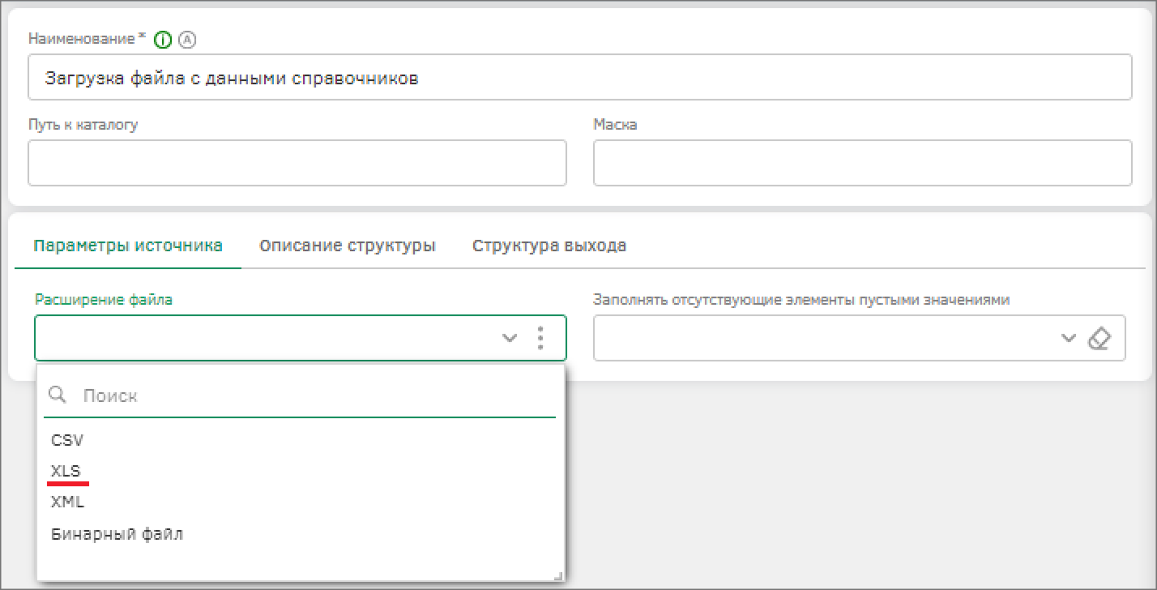The image size is (1157, 590).
Task: Click into the Маска field
Action: pos(862,163)
